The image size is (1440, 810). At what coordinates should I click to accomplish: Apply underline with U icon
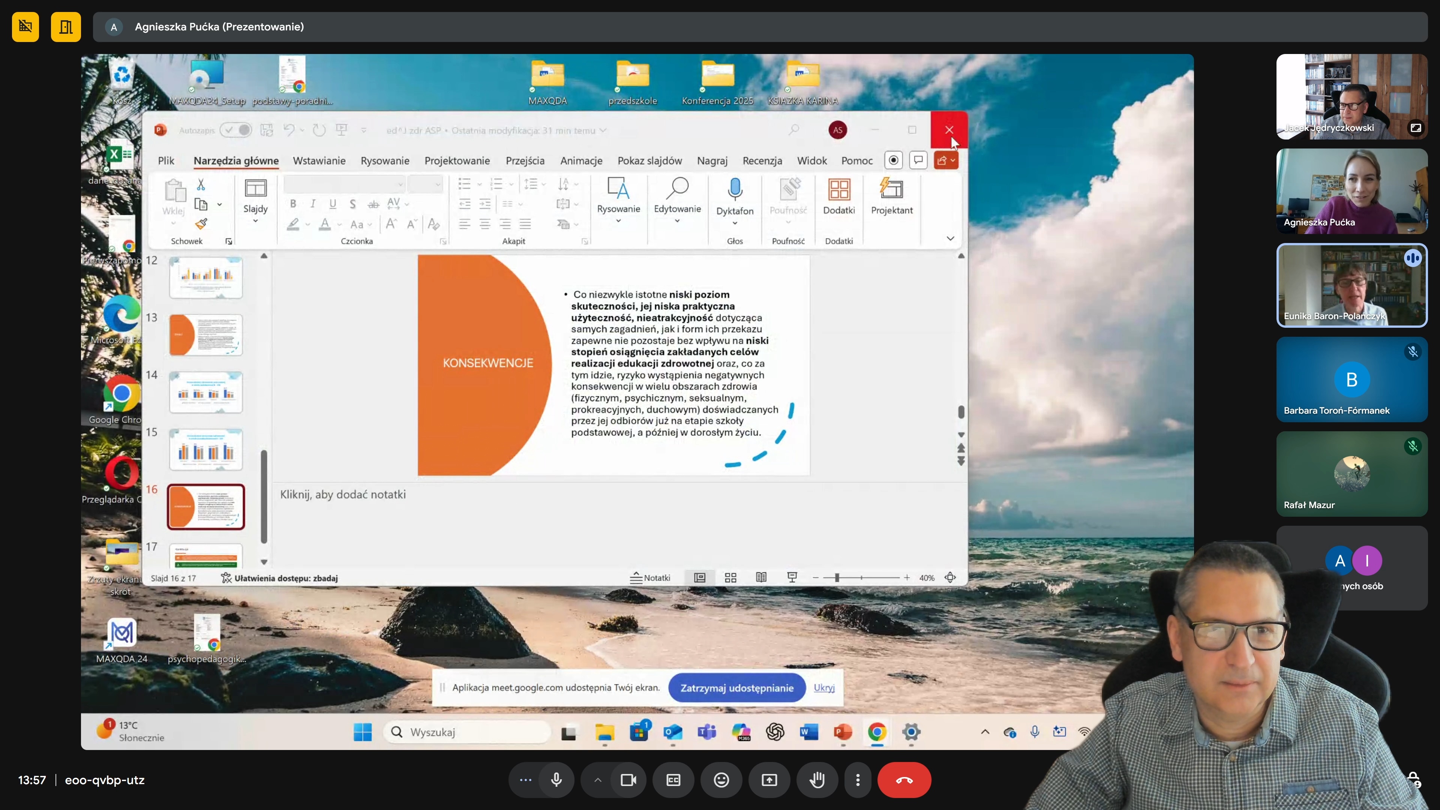pos(333,204)
